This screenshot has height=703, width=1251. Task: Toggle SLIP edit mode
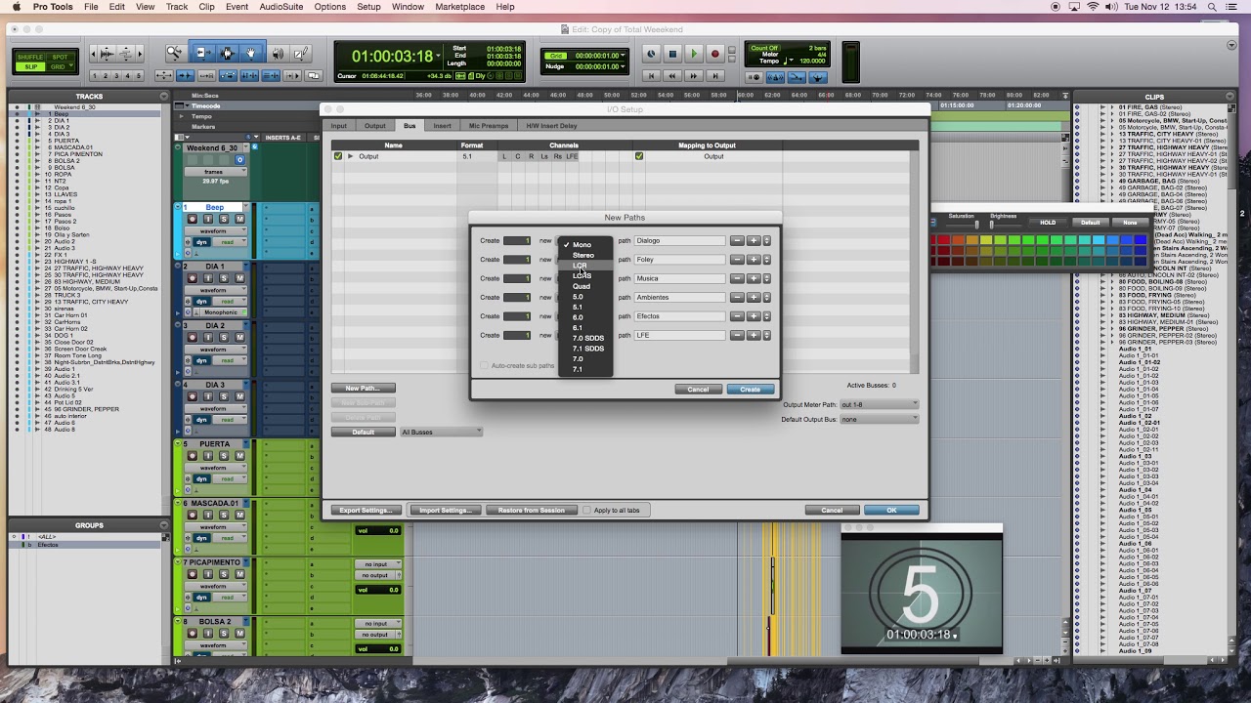[31, 66]
